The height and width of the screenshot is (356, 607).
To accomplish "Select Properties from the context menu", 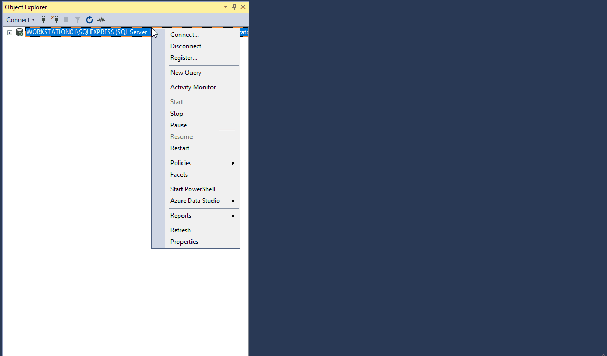I will tap(184, 242).
